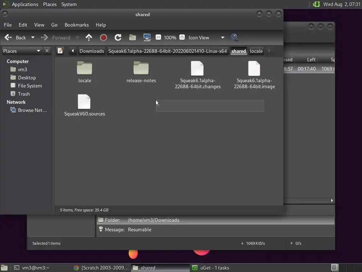Image resolution: width=362 pixels, height=272 pixels.
Task: Open the File menu
Action: 8,25
